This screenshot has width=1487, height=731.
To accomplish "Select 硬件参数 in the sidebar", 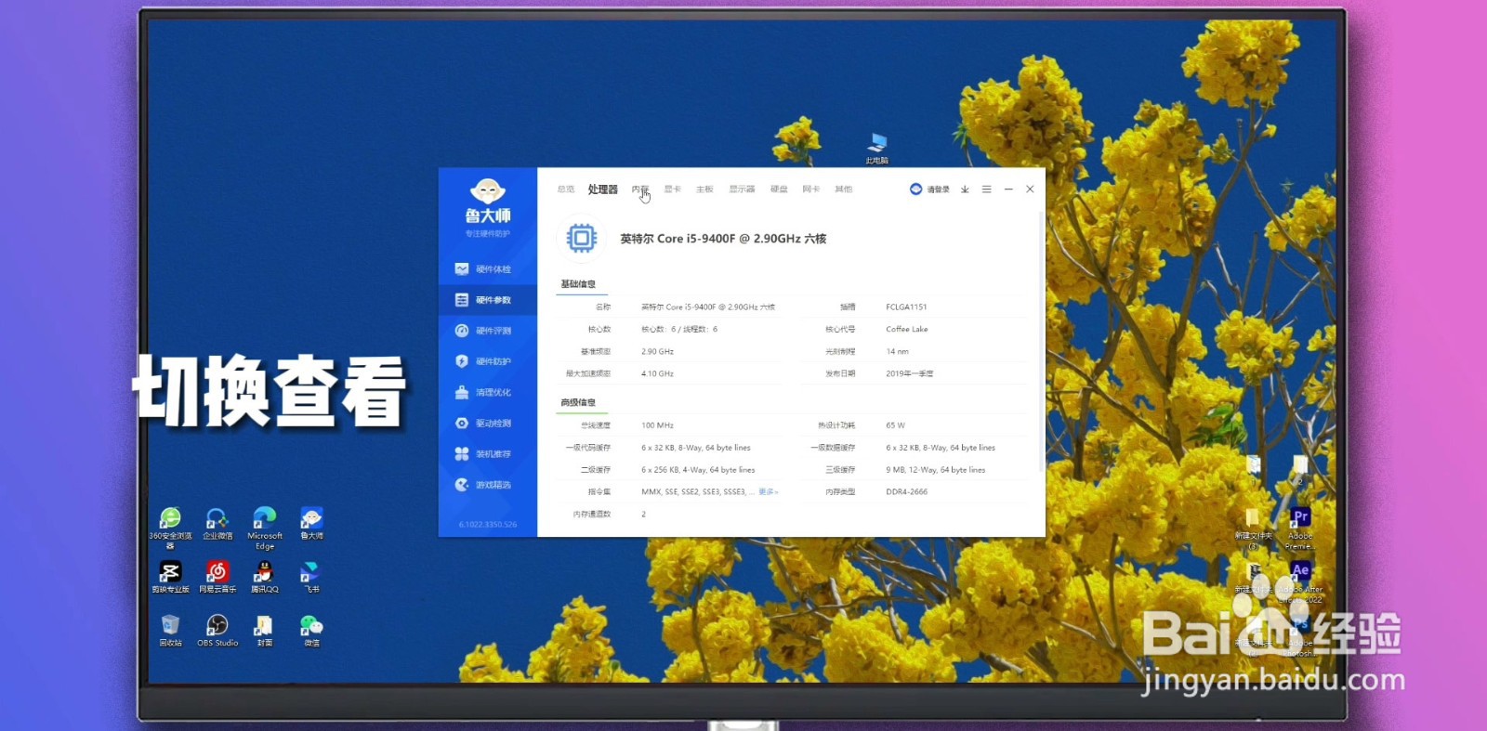I will click(x=487, y=300).
